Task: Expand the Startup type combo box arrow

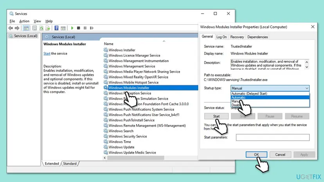Action: (307, 88)
